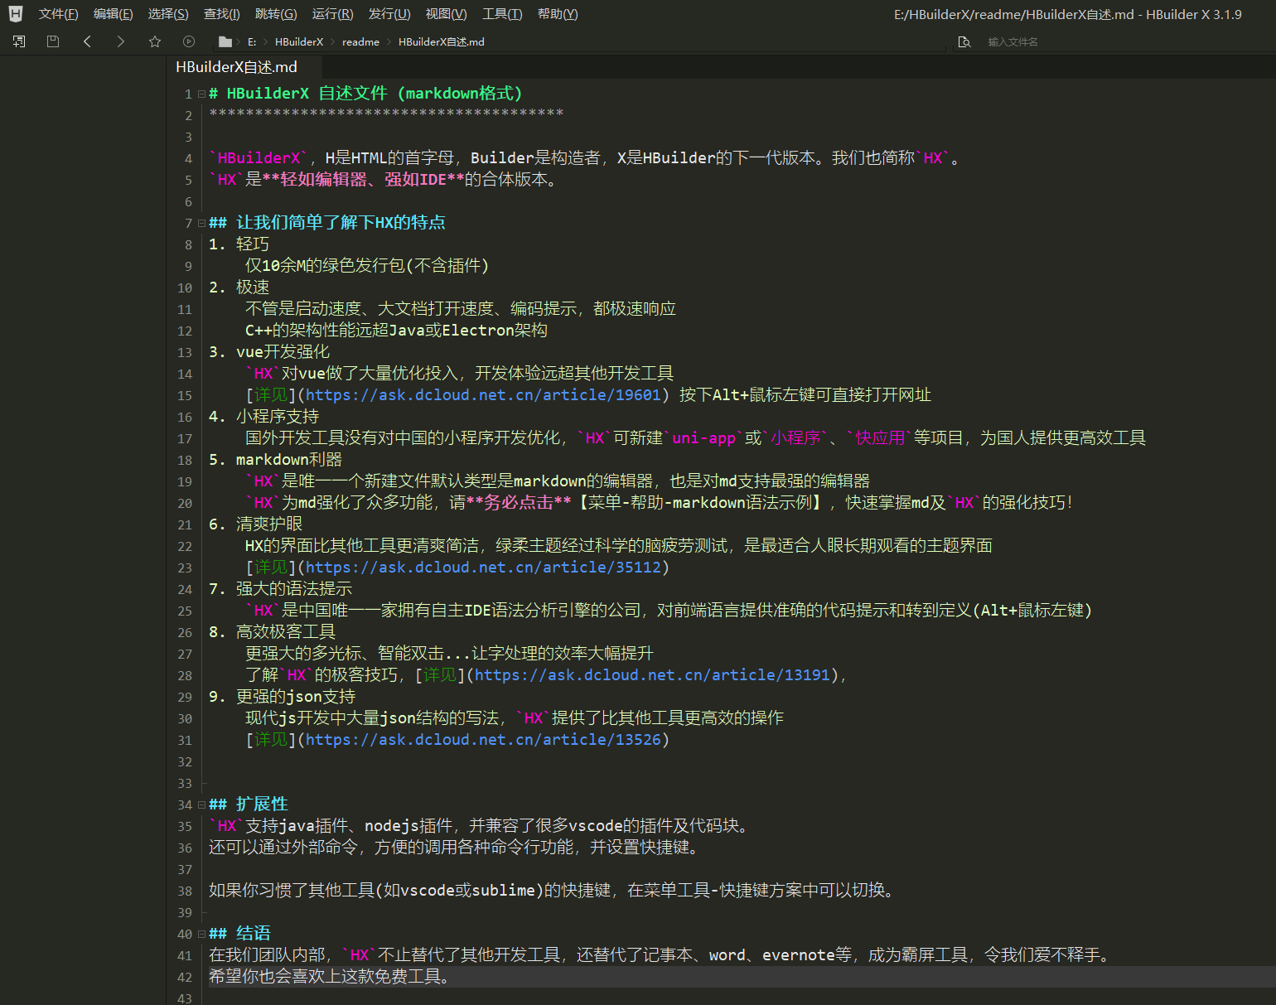Viewport: 1276px width, 1005px height.
Task: Click the new file toolbar icon
Action: coord(19,41)
